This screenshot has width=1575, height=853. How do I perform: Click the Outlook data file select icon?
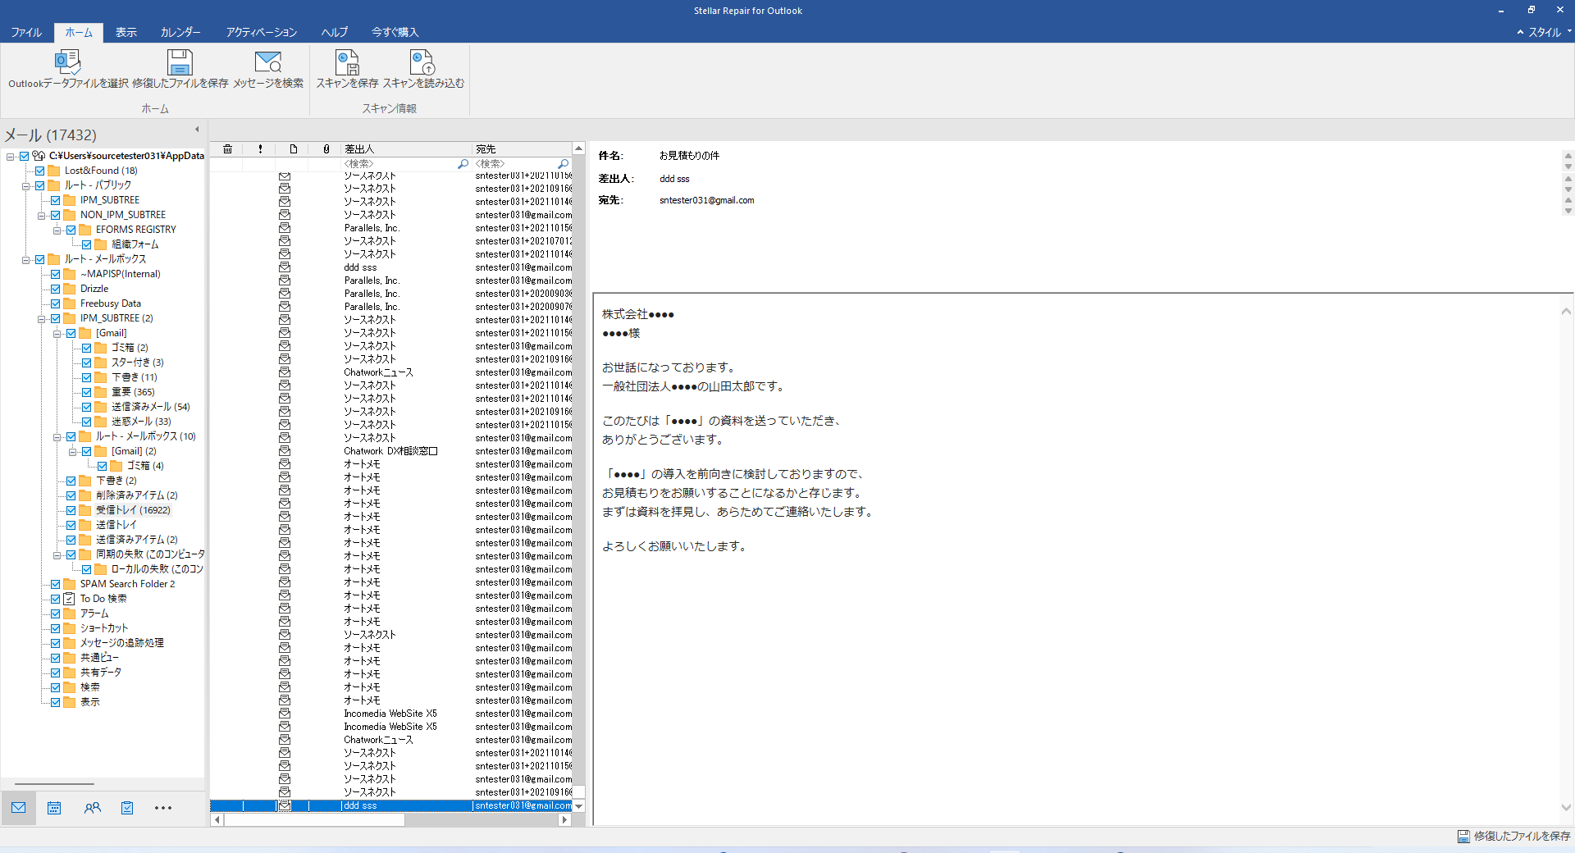pyautogui.click(x=67, y=62)
